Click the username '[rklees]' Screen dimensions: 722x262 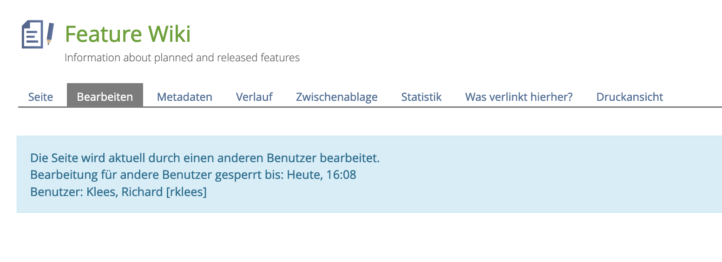click(186, 192)
